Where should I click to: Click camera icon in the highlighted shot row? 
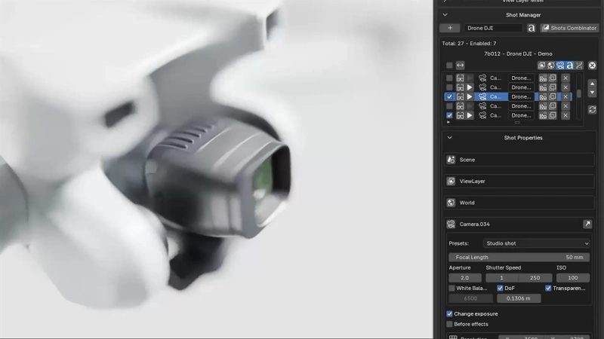(x=482, y=97)
